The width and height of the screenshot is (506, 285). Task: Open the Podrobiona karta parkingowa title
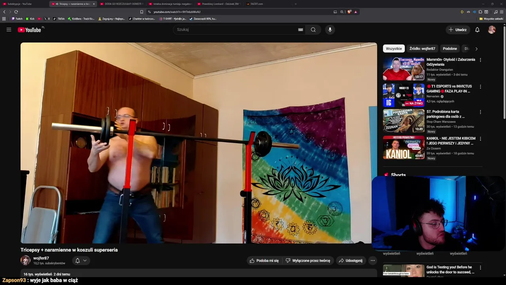click(446, 114)
